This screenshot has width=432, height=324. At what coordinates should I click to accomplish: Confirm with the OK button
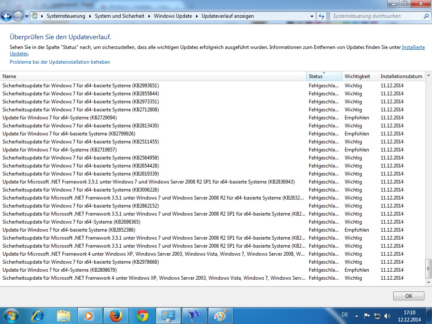[x=408, y=296]
